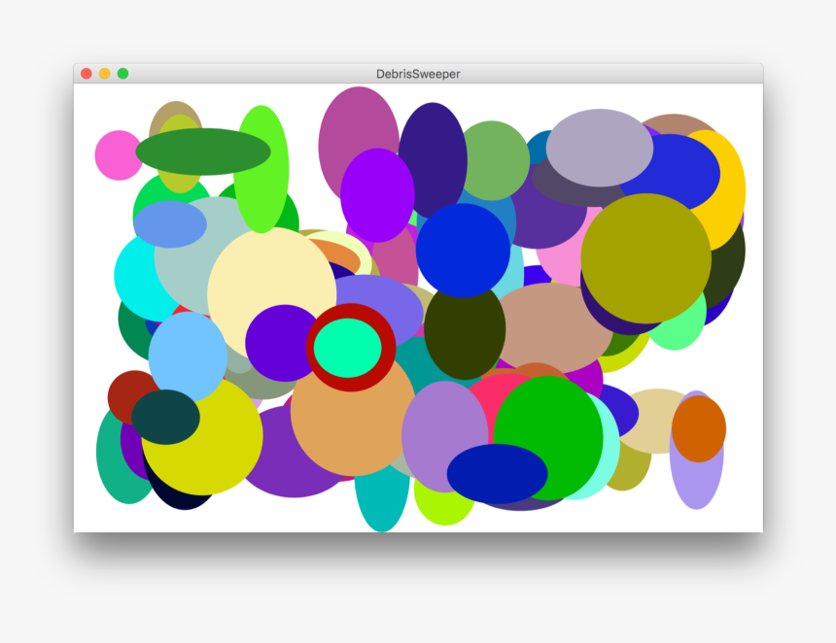Sweep the tiny dark-navy ellipse at bottom-left
The image size is (836, 643).
[x=180, y=500]
